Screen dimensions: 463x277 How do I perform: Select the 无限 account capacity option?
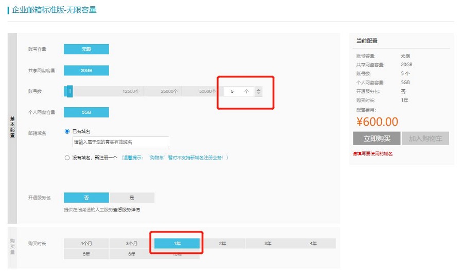pyautogui.click(x=86, y=49)
